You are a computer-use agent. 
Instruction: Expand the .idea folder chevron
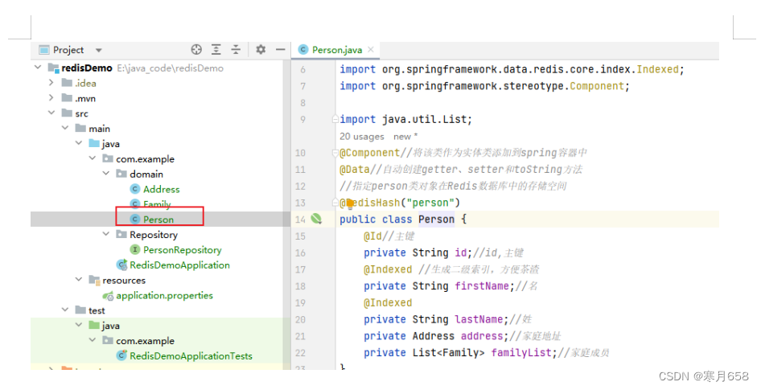click(x=51, y=83)
